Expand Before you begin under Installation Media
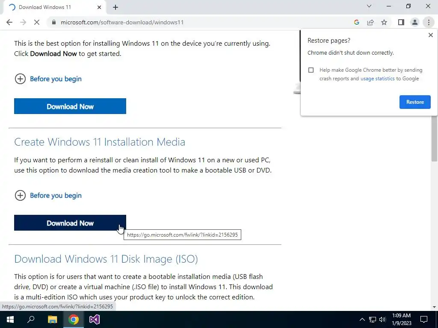 coord(48,196)
